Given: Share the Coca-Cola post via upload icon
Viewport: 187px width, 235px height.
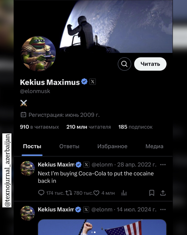Looking at the screenshot, I should point(163,193).
